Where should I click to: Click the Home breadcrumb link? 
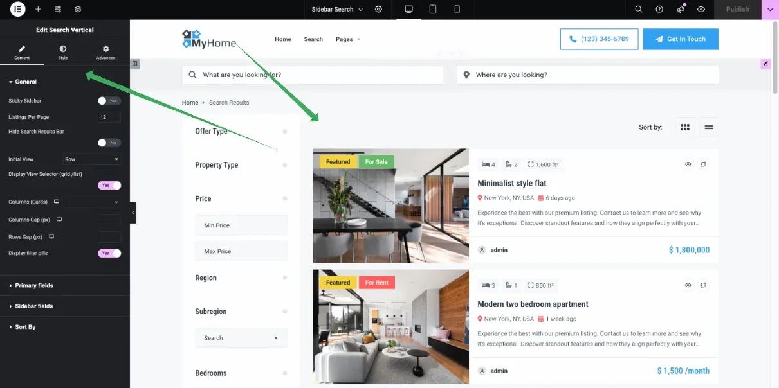point(190,103)
